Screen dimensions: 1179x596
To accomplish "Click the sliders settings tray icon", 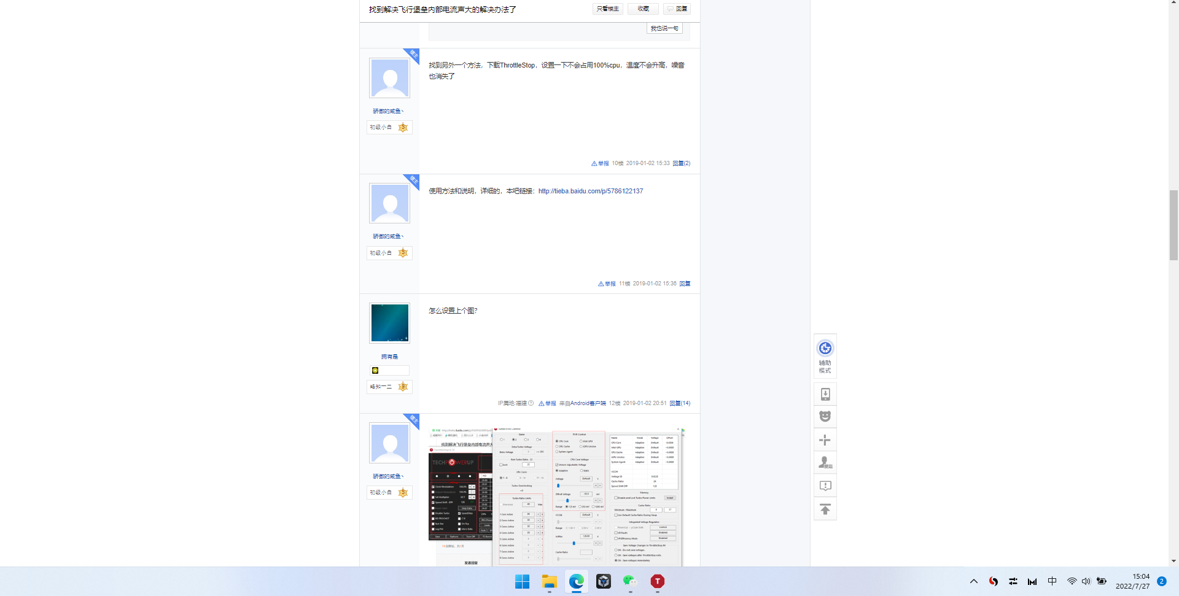I will [1013, 581].
